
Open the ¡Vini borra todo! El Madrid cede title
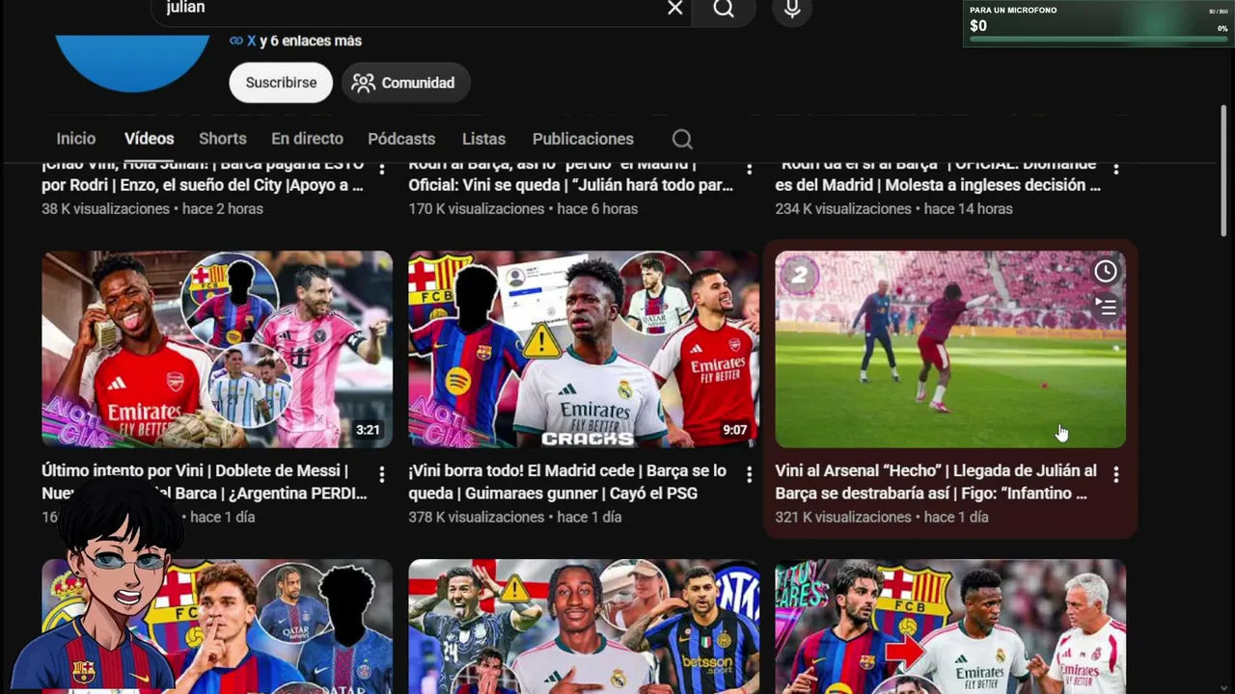coord(567,482)
